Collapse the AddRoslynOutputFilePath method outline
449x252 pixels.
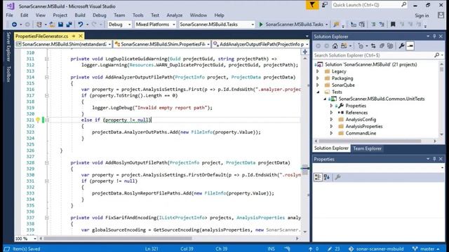point(46,163)
